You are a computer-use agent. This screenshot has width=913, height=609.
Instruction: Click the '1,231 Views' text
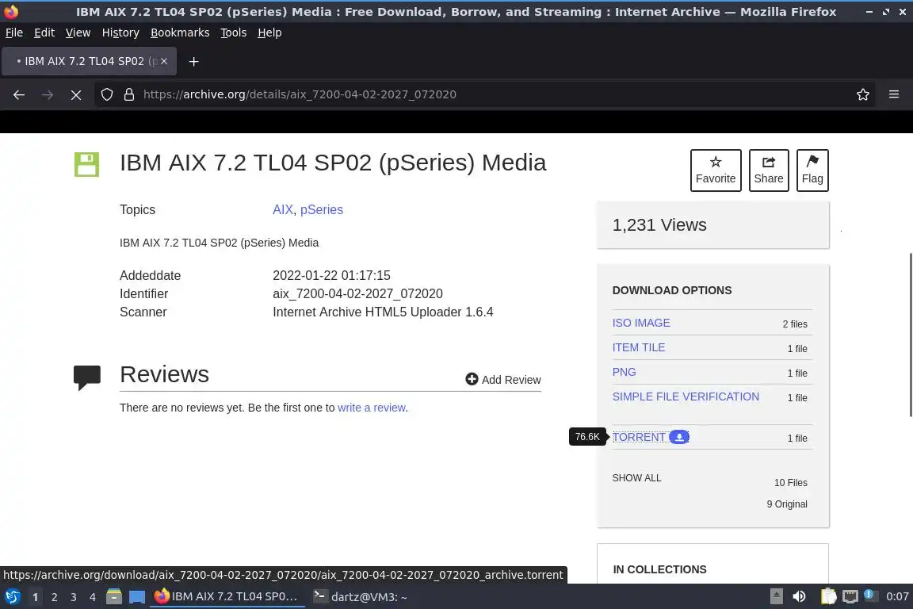click(659, 225)
